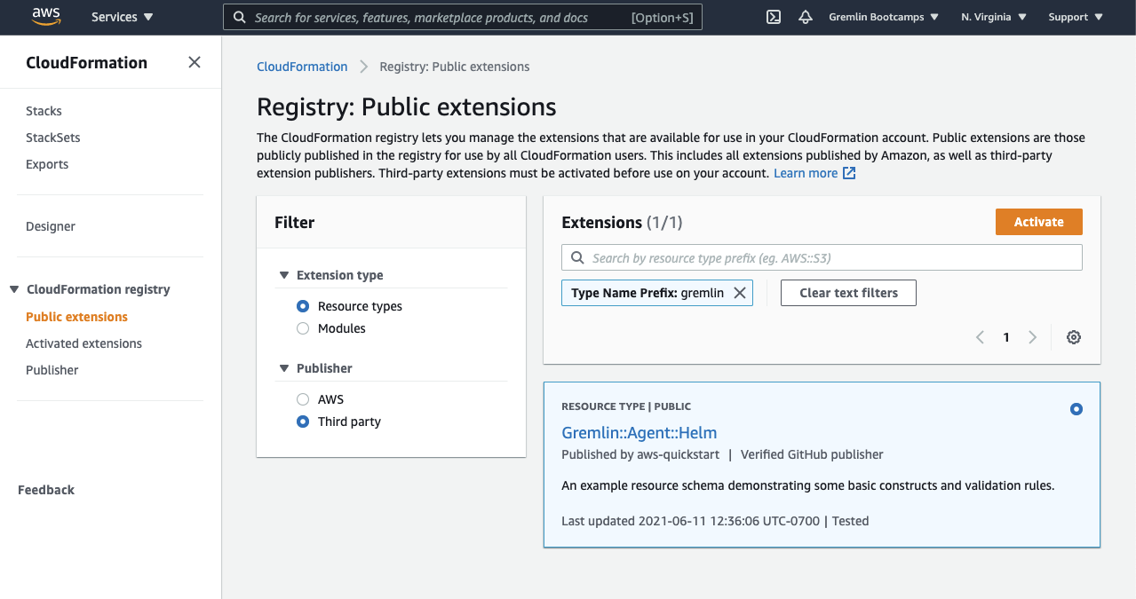This screenshot has width=1136, height=599.
Task: Open the Support dropdown menu
Action: tap(1076, 17)
